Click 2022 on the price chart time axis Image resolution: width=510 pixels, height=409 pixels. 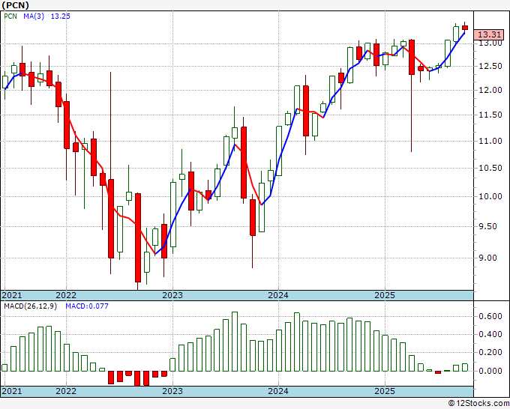(66, 295)
